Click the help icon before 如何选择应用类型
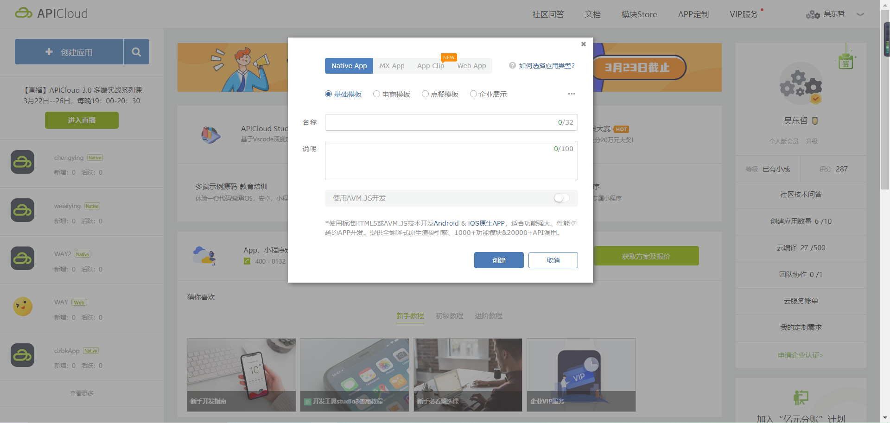Viewport: 890px width, 423px height. tap(512, 65)
